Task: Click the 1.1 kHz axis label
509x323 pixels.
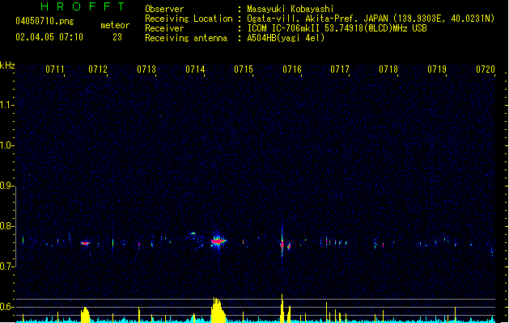Action: [6, 105]
